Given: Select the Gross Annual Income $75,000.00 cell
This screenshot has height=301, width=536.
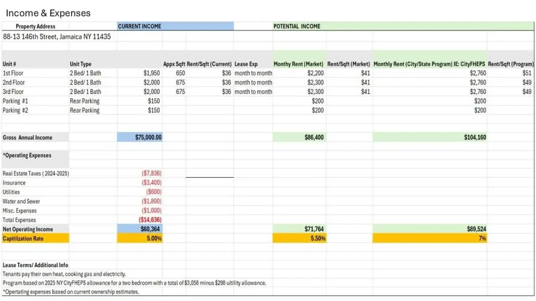Looking at the screenshot, I should click(149, 137).
